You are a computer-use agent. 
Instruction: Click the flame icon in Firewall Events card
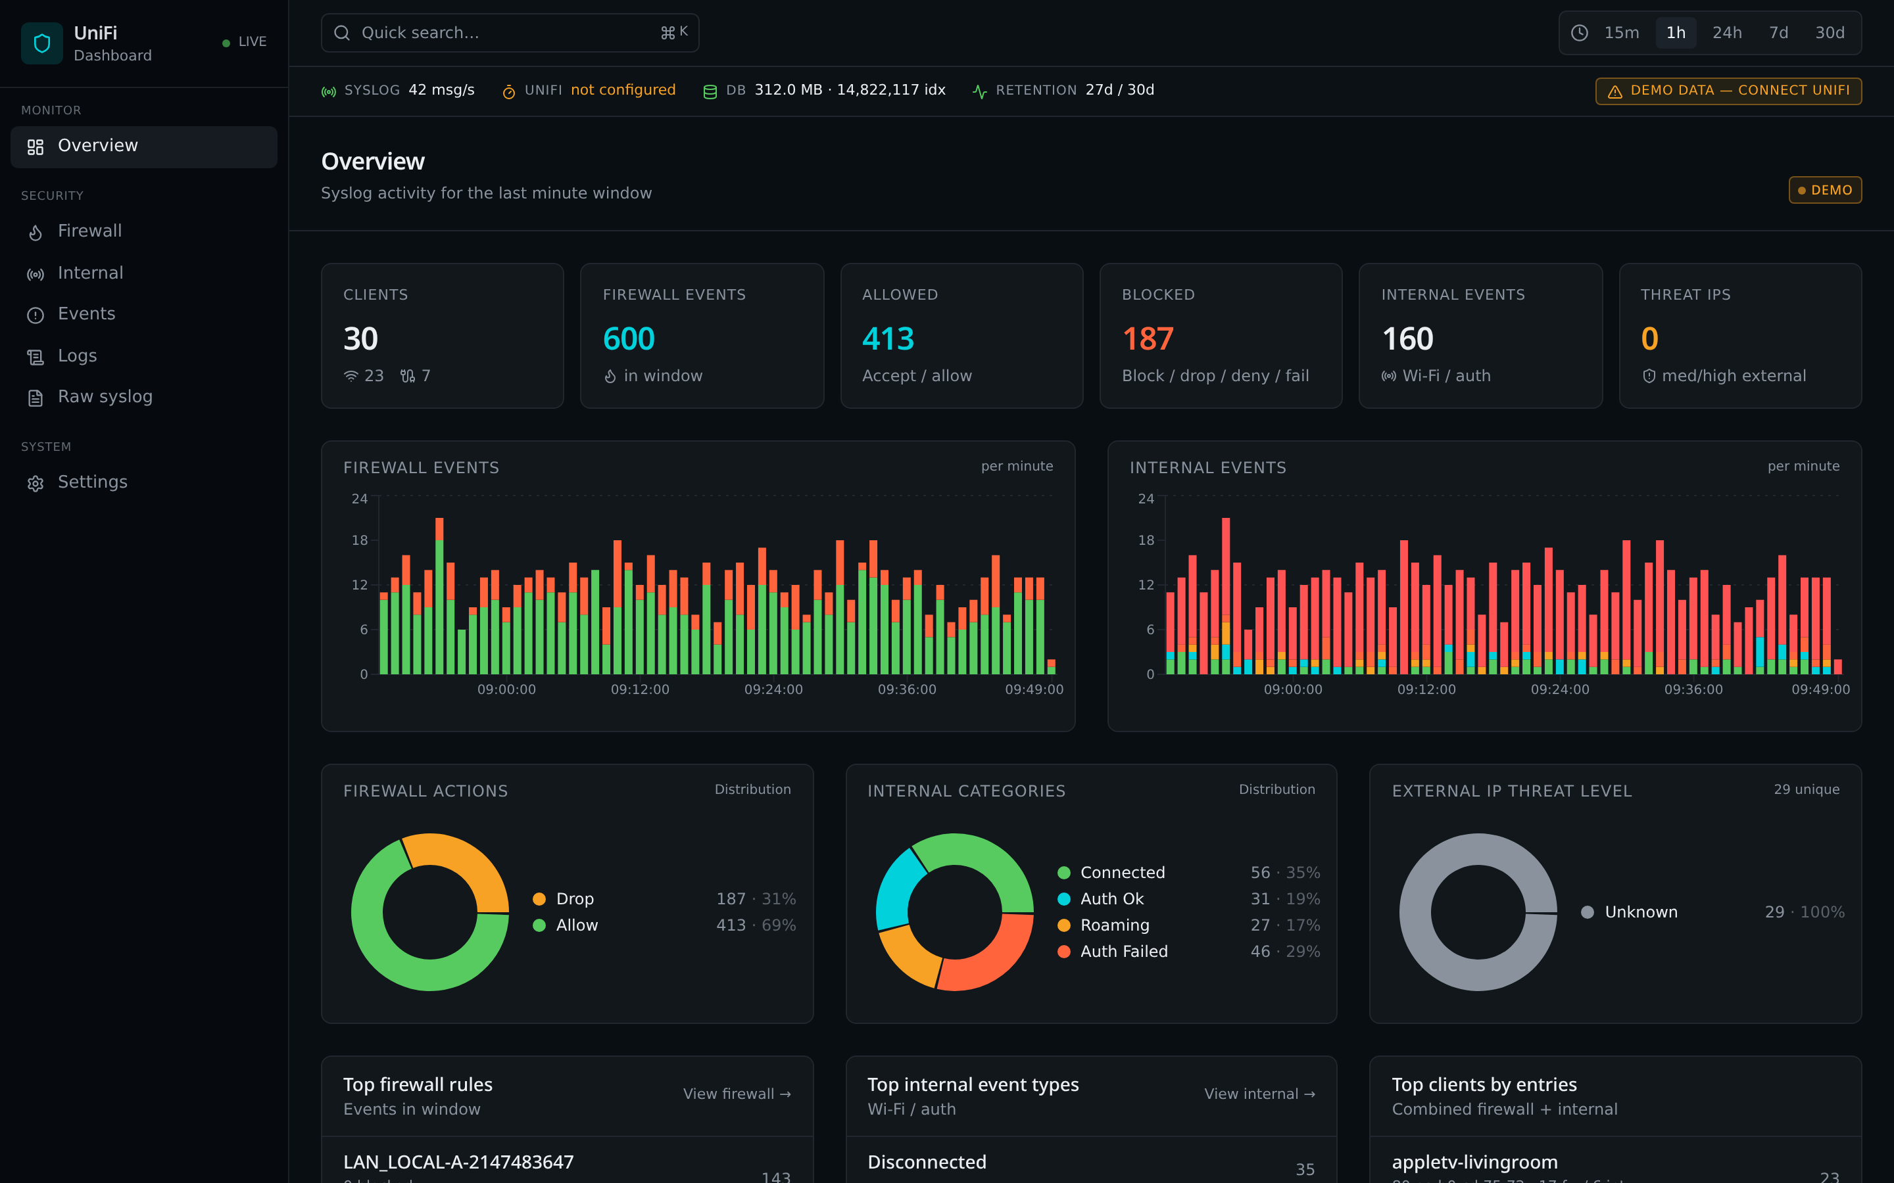tap(610, 377)
